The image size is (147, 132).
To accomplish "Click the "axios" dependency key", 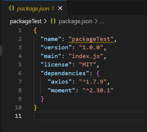I will click(60, 82).
